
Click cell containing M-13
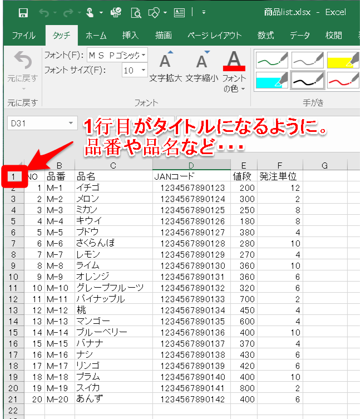pyautogui.click(x=60, y=321)
